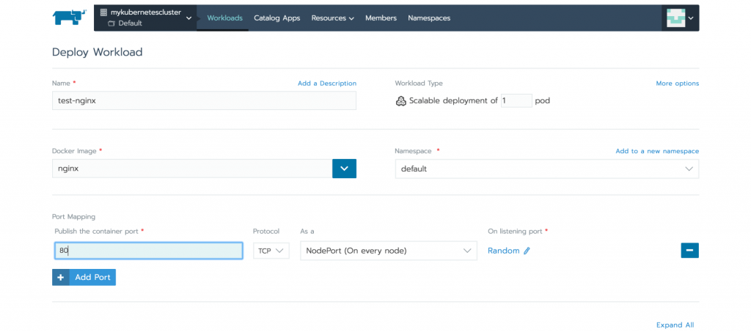Viewport: 751px width, 332px height.
Task: Open the Docker image blue dropdown arrow
Action: (x=344, y=169)
